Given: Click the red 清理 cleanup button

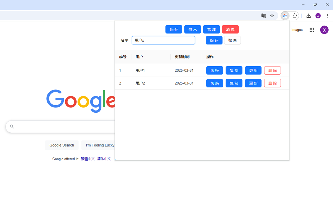Looking at the screenshot, I should click(x=230, y=29).
